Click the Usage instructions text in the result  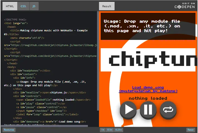142,26
